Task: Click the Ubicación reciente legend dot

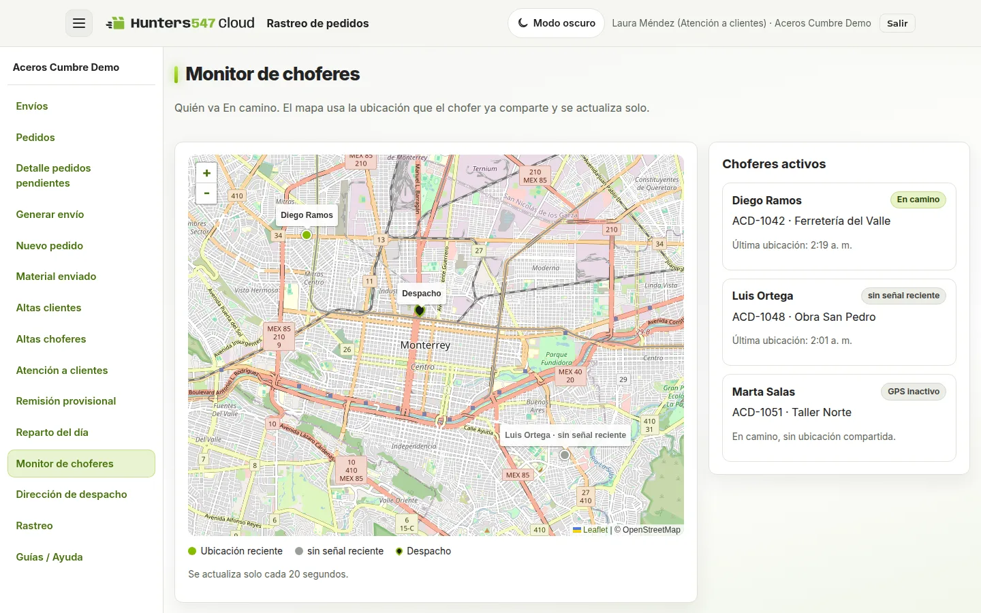Action: [192, 551]
